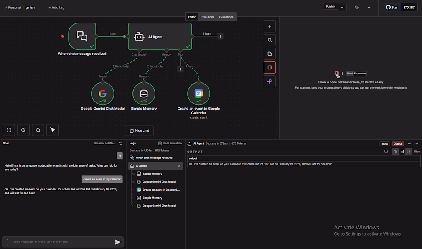Open the Publish dropdown arrow

point(342,7)
